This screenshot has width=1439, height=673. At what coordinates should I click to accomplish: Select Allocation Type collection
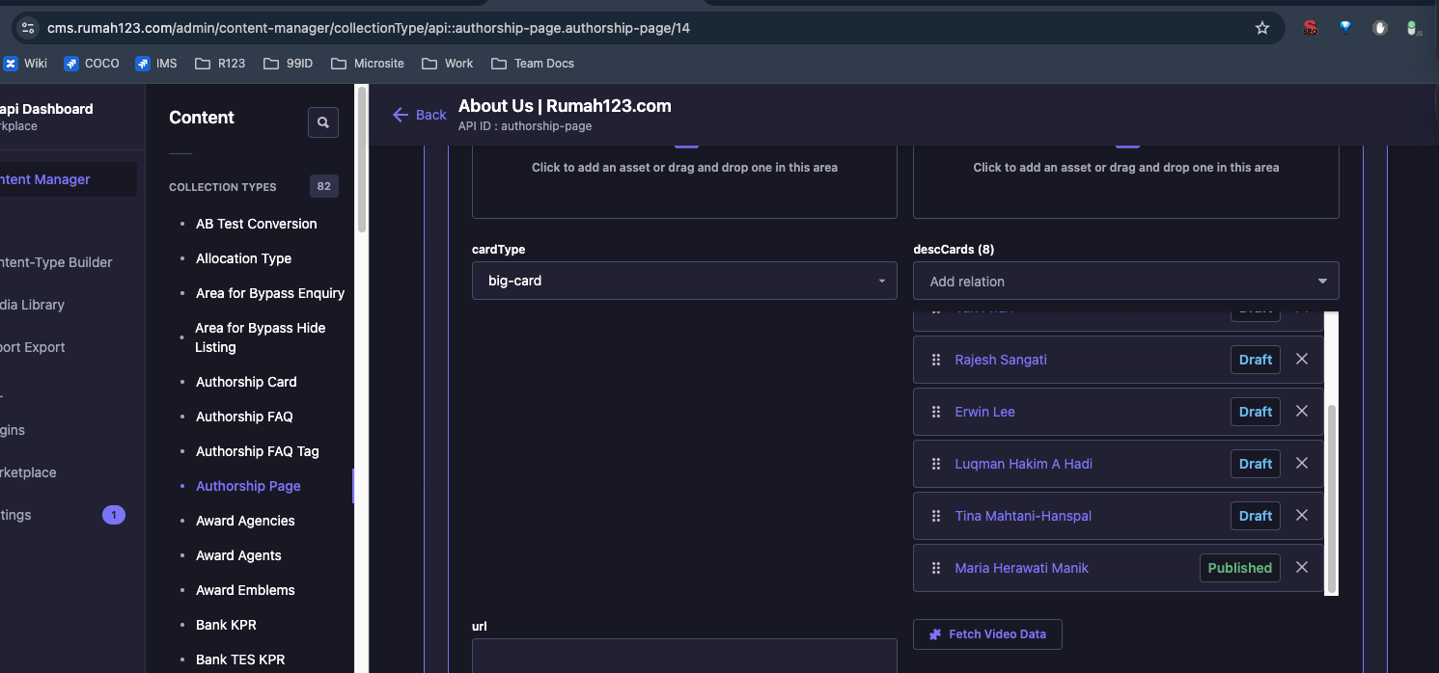243,258
